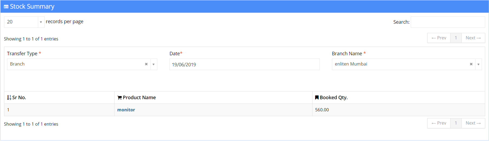489x141 pixels.
Task: Clear the enliten Mumbai branch selection
Action: click(x=471, y=64)
